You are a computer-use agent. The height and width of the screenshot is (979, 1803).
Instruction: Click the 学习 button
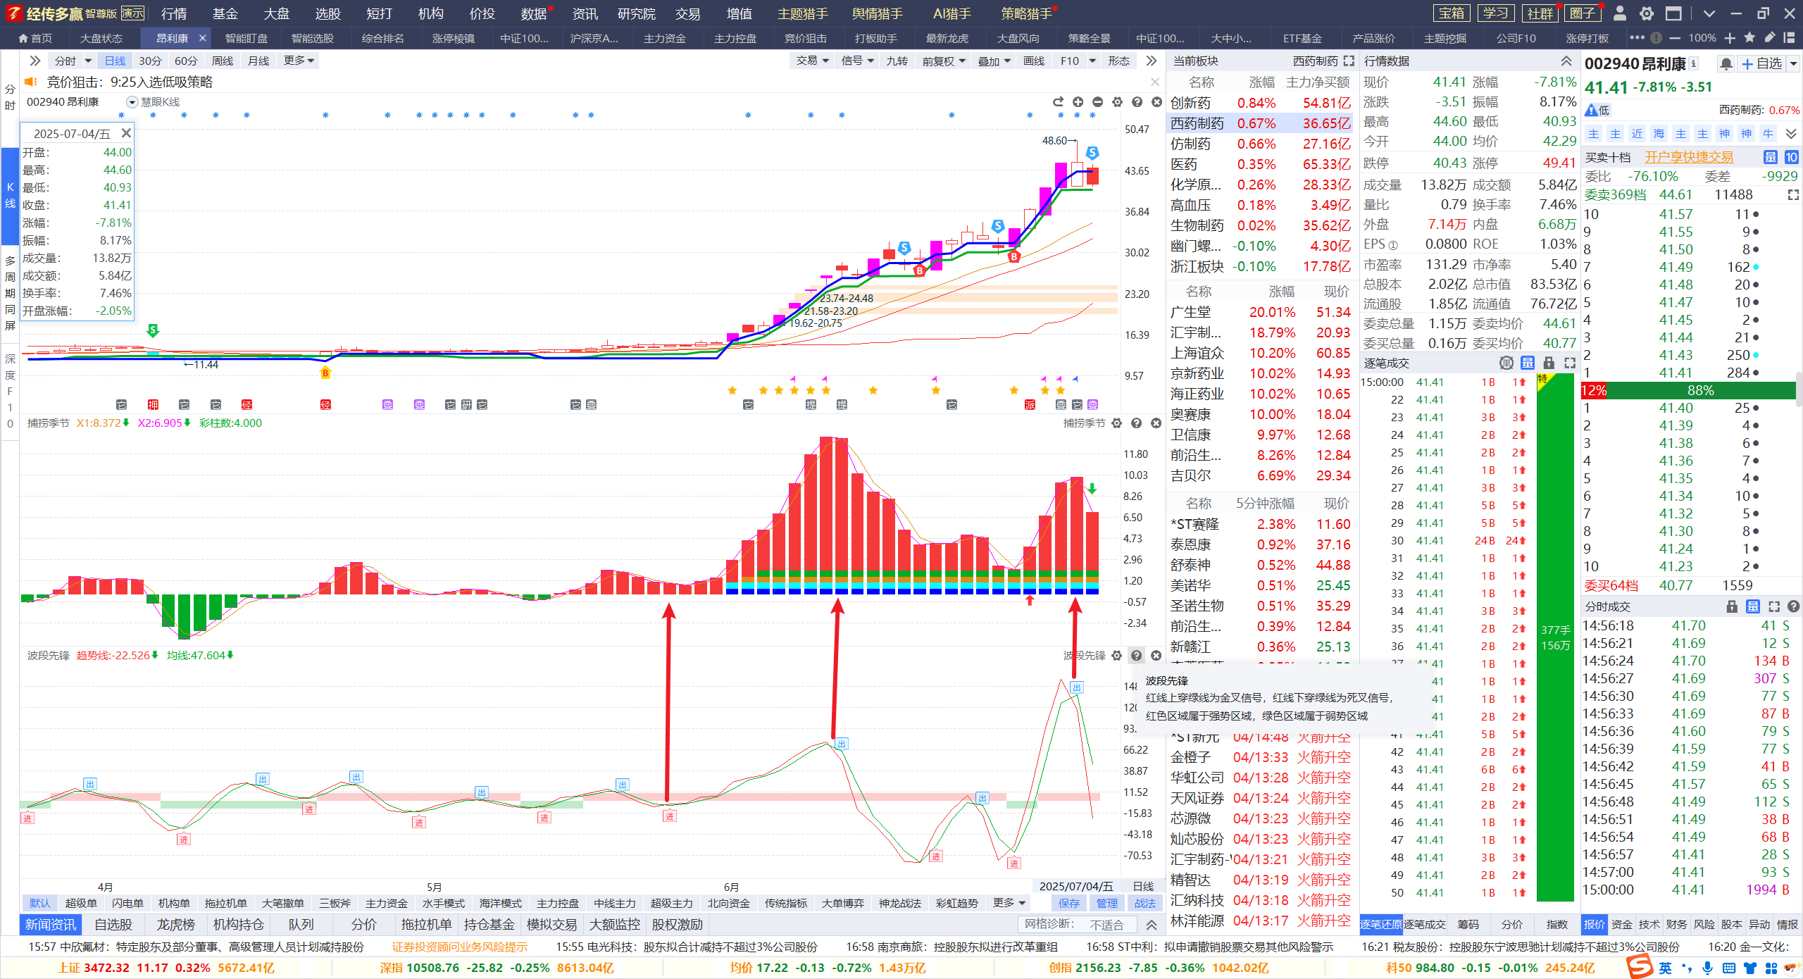click(x=1495, y=13)
